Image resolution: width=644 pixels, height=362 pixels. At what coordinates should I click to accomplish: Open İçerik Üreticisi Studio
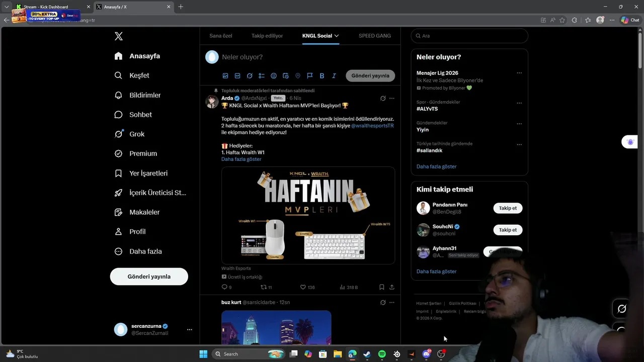coord(150,193)
